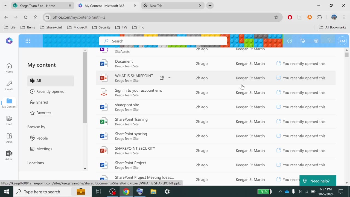350x197 pixels.
Task: Open the Microsoft 365 app launcher grid
Action: [x=28, y=41]
